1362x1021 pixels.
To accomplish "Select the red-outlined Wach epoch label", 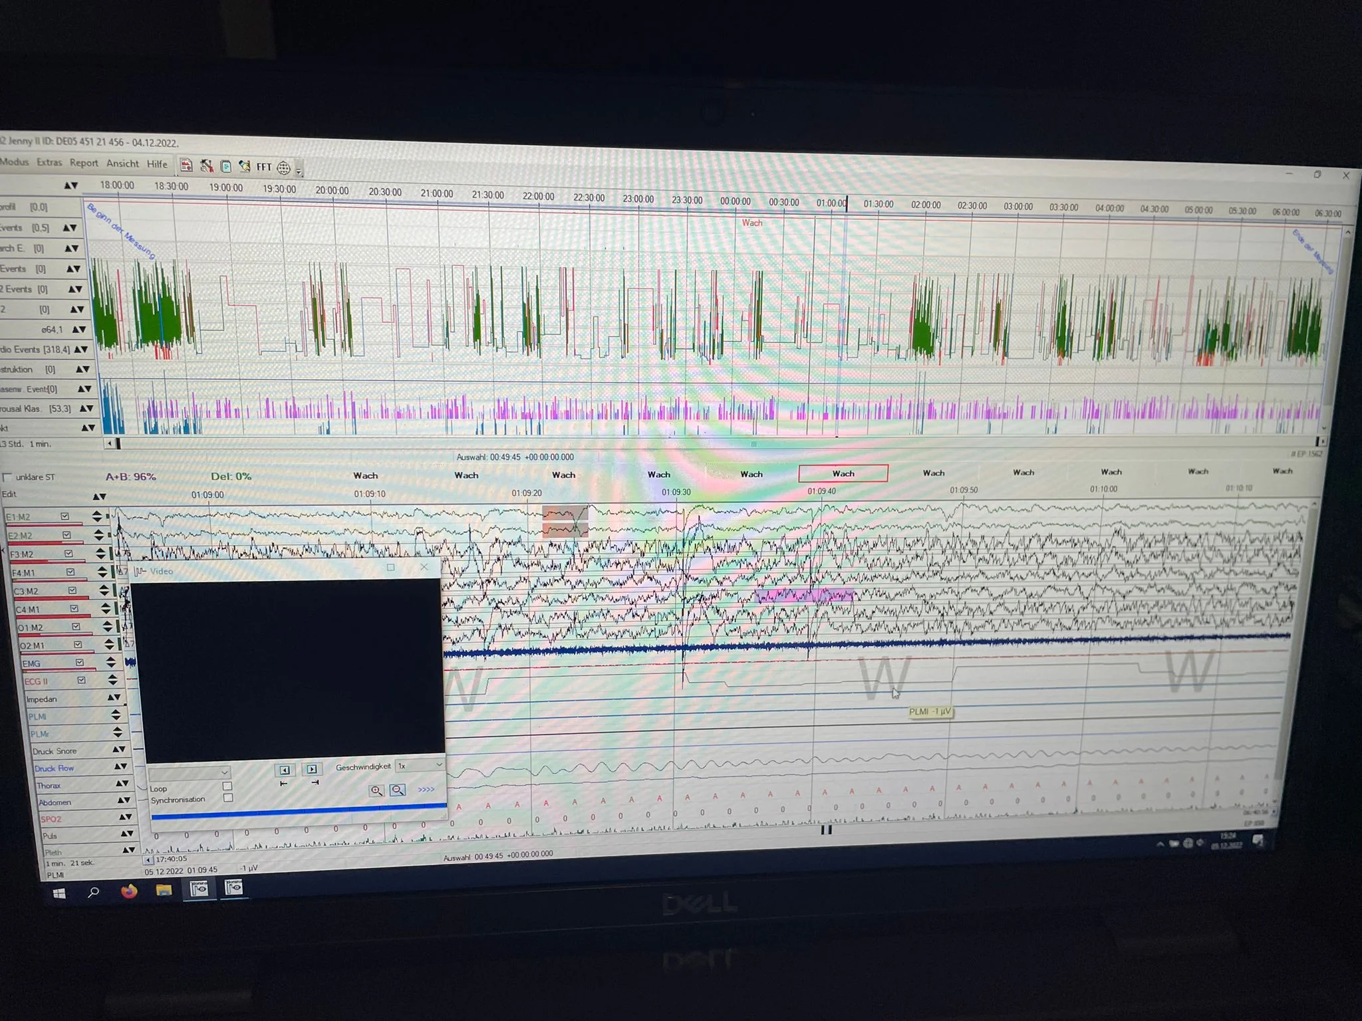I will click(x=843, y=473).
